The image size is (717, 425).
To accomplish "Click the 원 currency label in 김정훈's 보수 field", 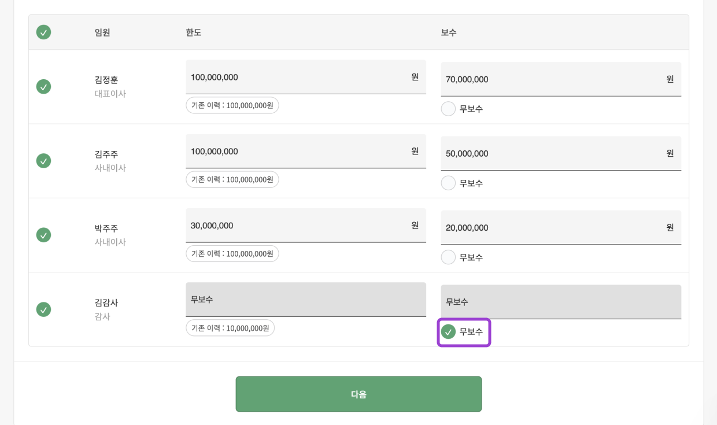I will click(x=669, y=79).
